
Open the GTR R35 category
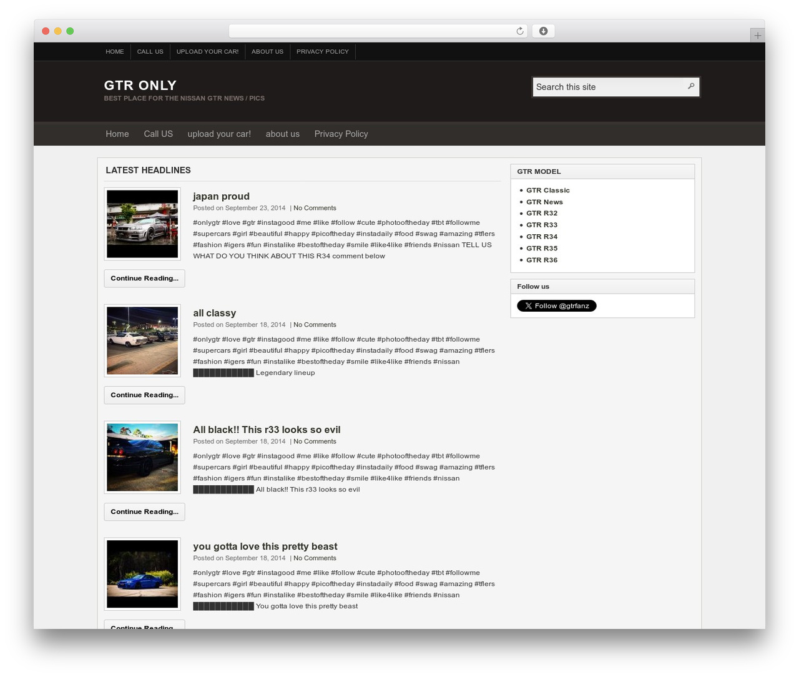click(x=542, y=249)
